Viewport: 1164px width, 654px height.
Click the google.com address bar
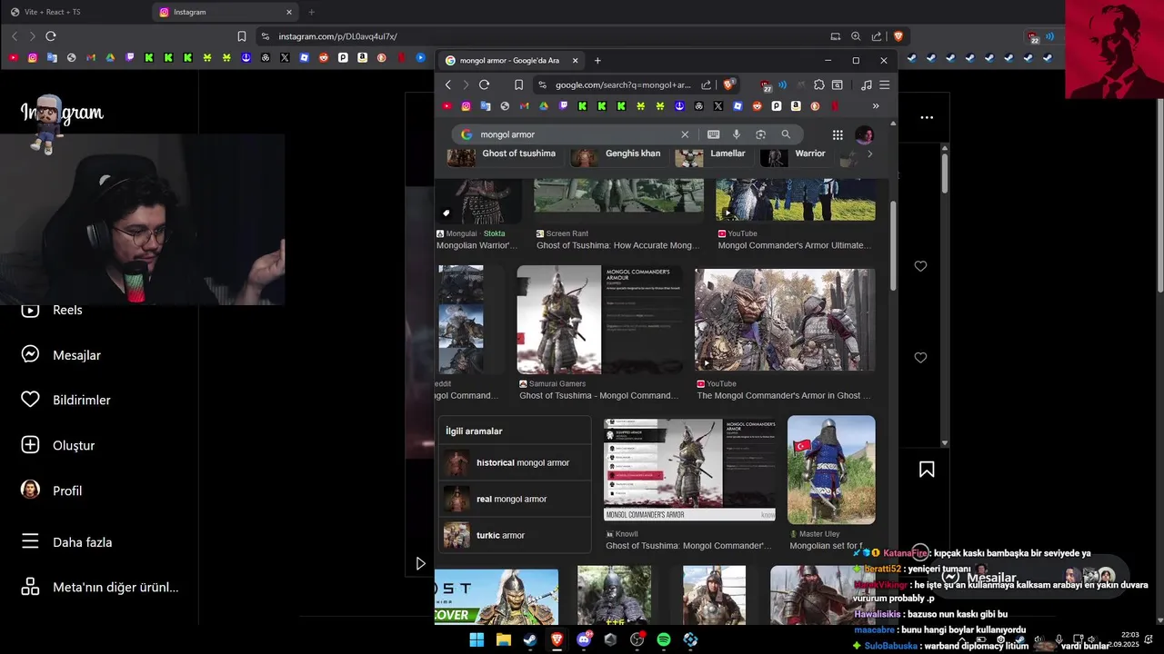pyautogui.click(x=623, y=84)
